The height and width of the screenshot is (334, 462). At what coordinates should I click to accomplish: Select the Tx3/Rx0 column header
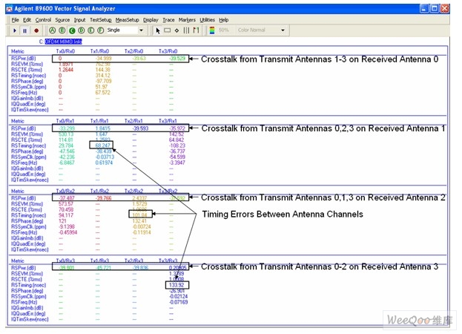click(168, 51)
